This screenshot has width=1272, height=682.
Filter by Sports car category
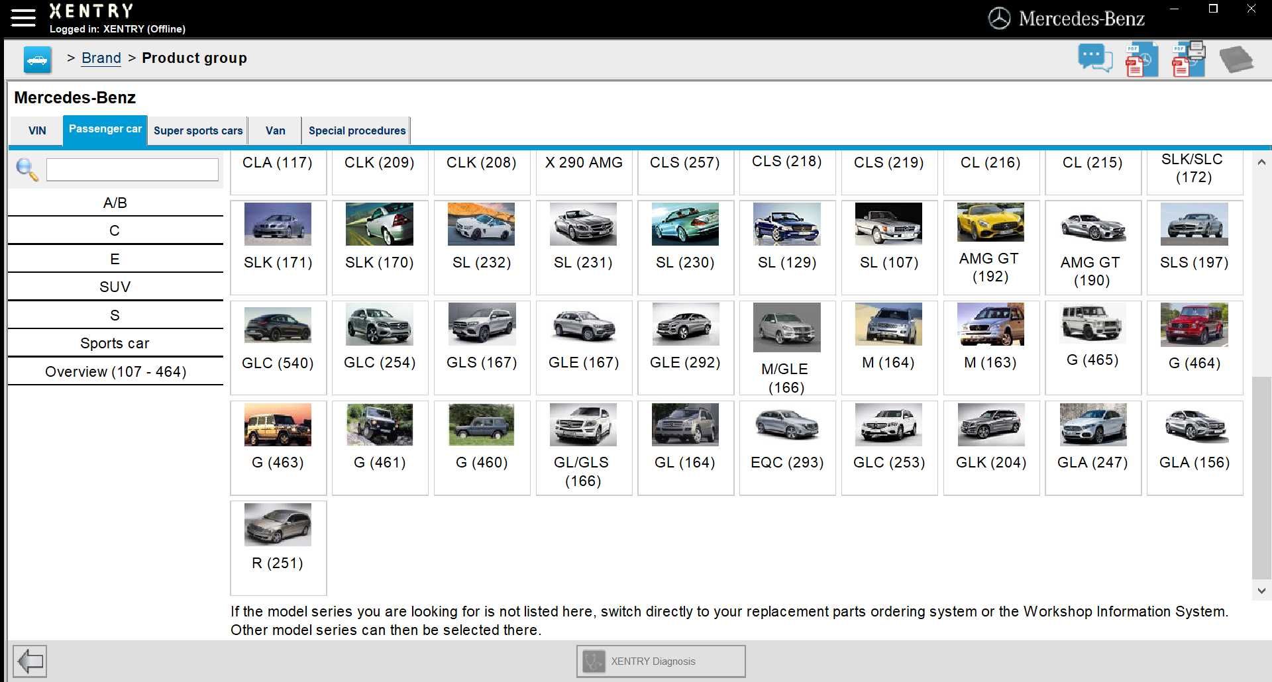115,343
